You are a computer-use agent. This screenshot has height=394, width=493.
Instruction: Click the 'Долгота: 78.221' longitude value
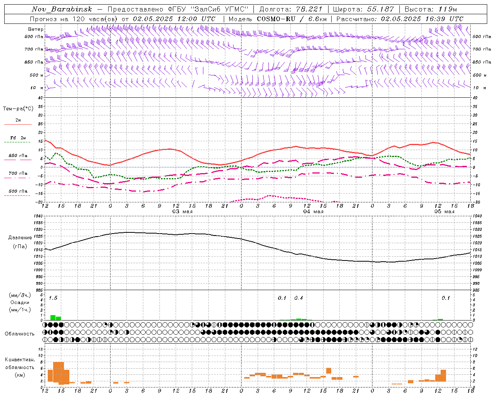click(x=291, y=9)
